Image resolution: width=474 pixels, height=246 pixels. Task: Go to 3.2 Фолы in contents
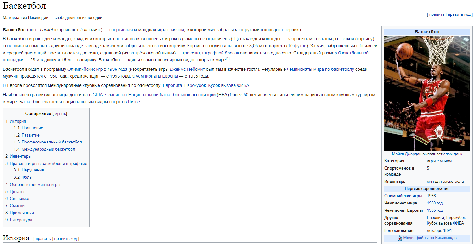[27, 177]
